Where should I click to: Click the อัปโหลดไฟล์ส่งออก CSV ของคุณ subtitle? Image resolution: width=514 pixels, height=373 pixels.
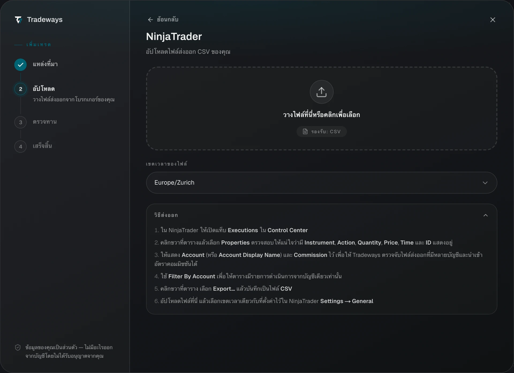188,52
